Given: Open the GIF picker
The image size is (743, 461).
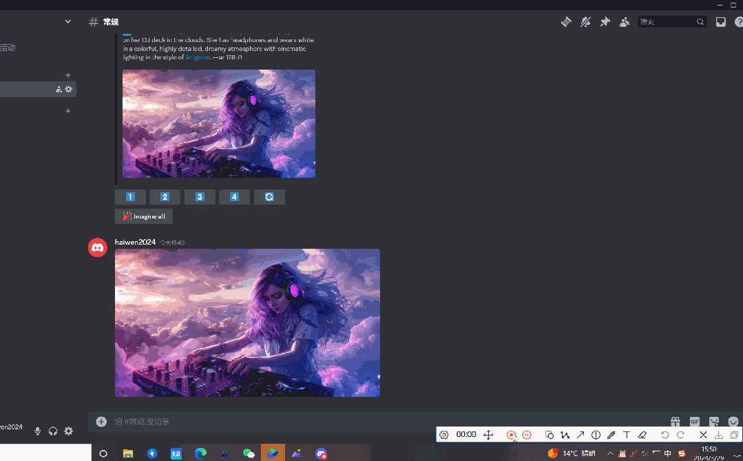Looking at the screenshot, I should click(x=695, y=422).
